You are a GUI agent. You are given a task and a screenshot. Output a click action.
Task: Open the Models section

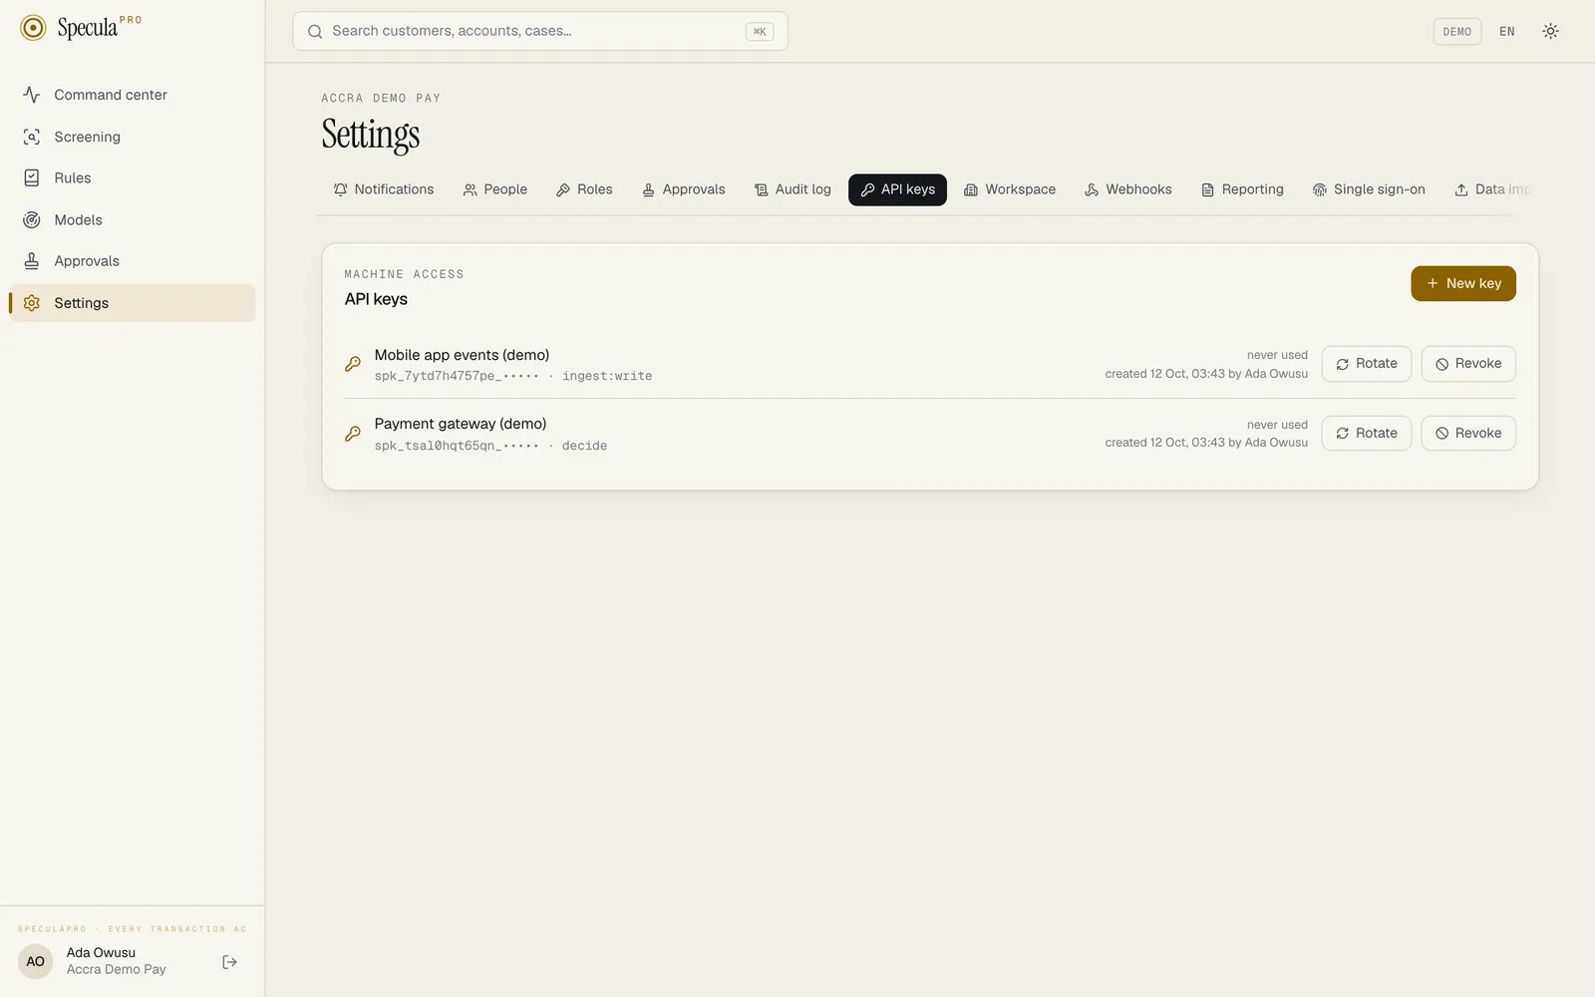pos(132,219)
